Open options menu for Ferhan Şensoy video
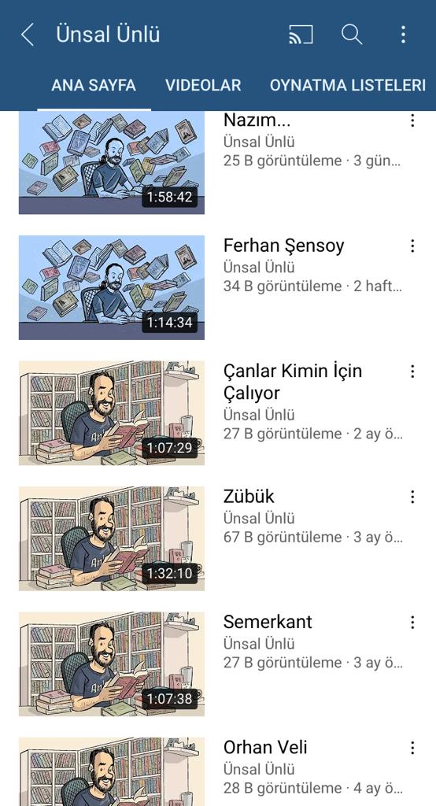Image resolution: width=436 pixels, height=806 pixels. click(412, 246)
